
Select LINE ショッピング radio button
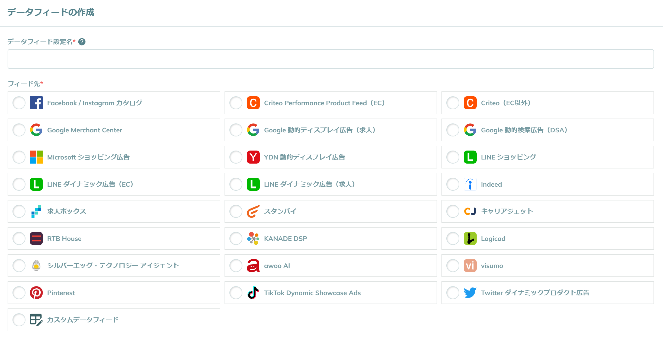pyautogui.click(x=453, y=157)
